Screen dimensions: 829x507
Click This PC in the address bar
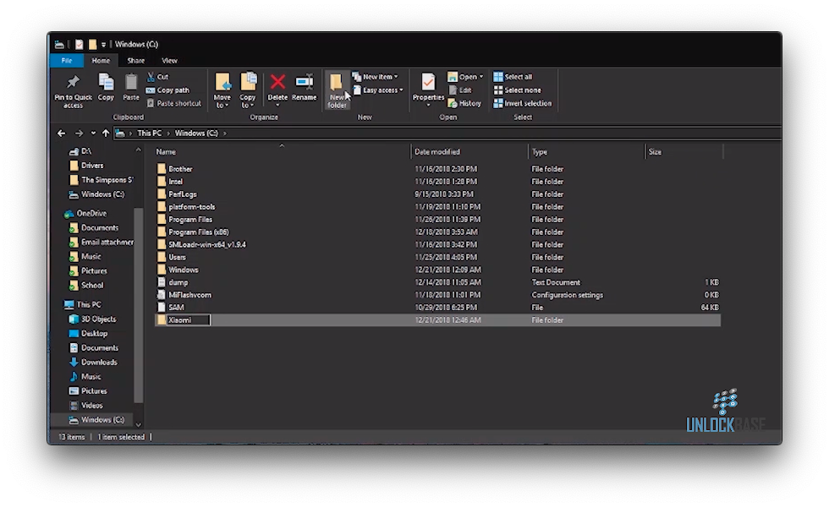tap(150, 134)
